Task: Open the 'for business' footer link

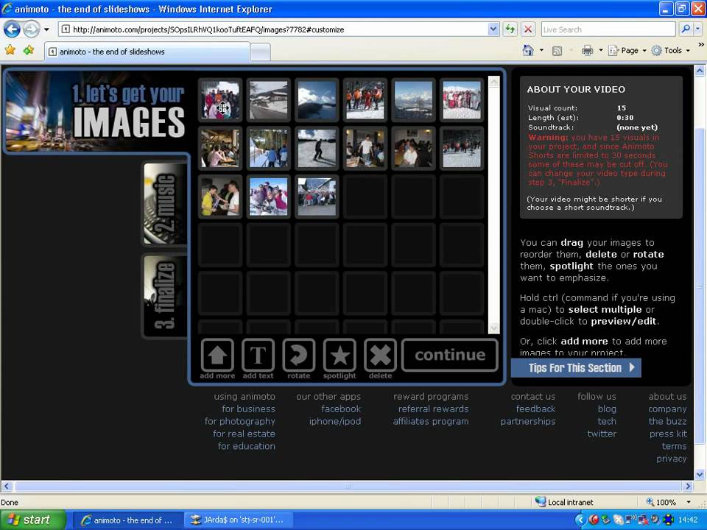Action: coord(248,409)
